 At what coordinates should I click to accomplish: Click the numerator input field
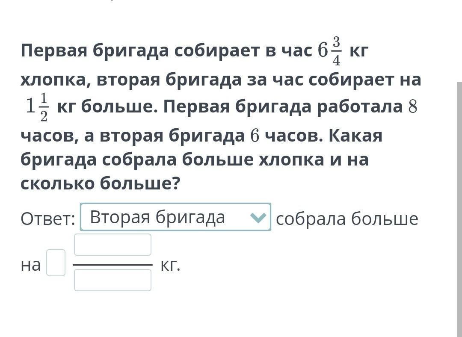tap(113, 245)
